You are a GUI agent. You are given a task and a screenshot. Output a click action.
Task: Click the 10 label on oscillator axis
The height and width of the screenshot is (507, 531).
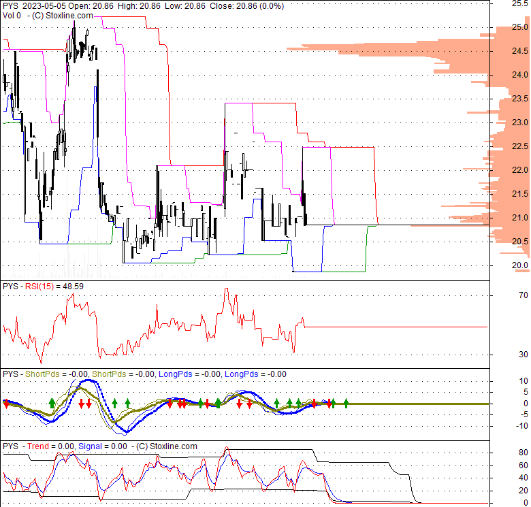[x=524, y=381]
